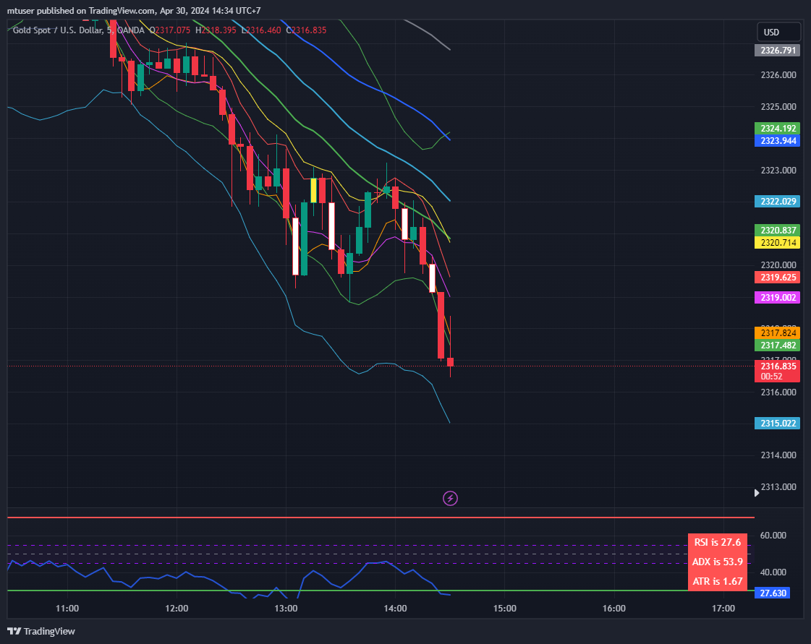Click the orange 2317.824 price label
The width and height of the screenshot is (811, 644).
pos(778,333)
